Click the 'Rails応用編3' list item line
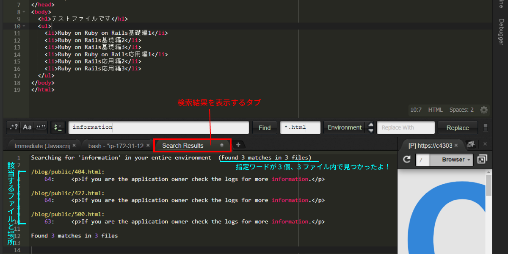This screenshot has height=254, width=508. click(x=93, y=69)
